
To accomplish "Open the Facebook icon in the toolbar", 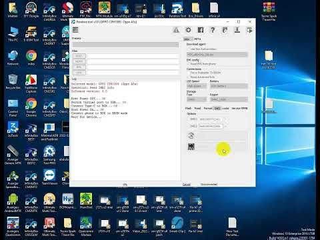I will point(201,30).
